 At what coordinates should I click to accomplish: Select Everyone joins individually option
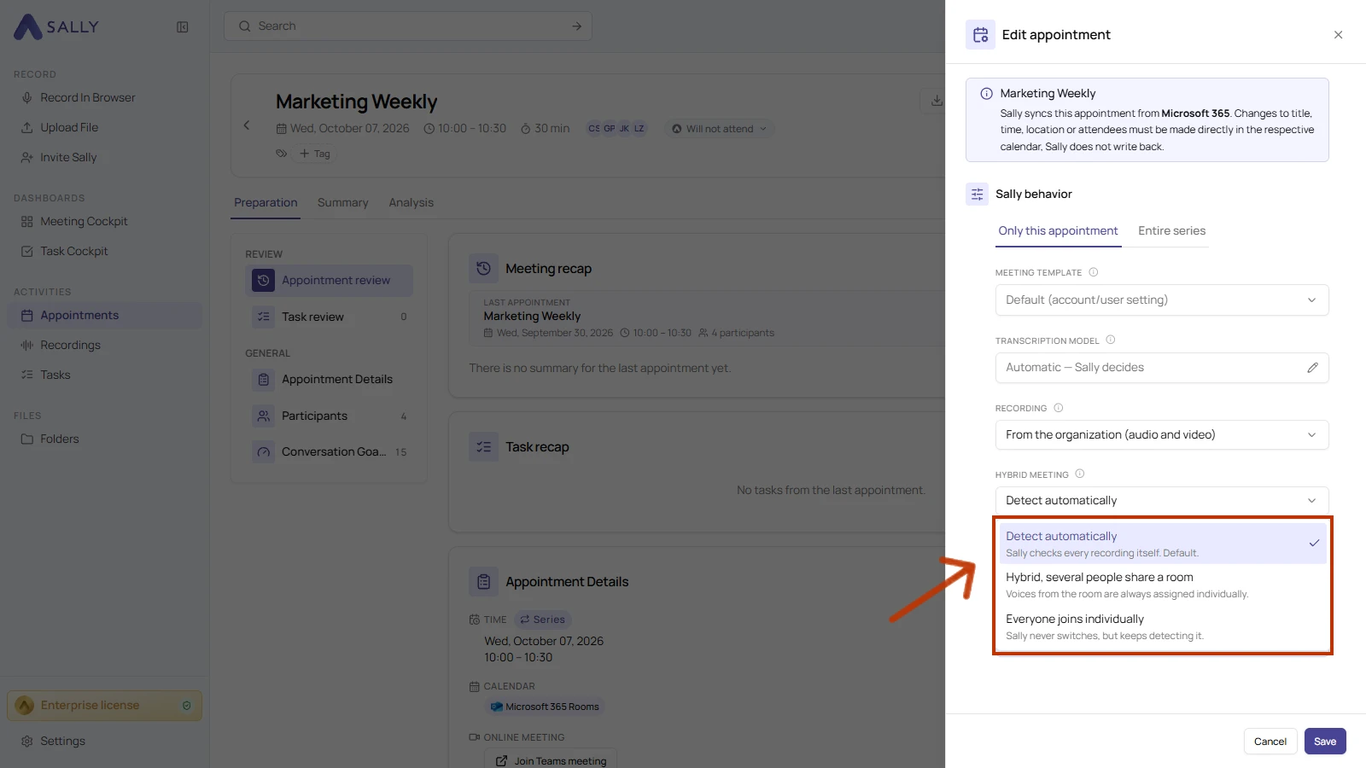1163,626
